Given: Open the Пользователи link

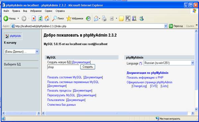Looking at the screenshot, I should pyautogui.click(x=56, y=100).
